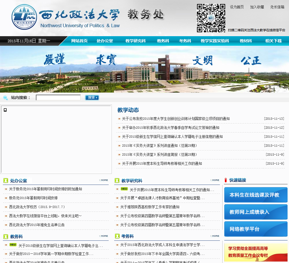Open 西法大教学在线微信平台上线啦 item
289x263 pixels.
click(45, 216)
